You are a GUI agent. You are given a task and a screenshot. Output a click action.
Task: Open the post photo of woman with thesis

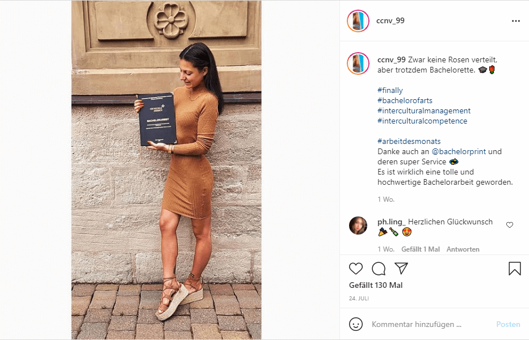166,170
